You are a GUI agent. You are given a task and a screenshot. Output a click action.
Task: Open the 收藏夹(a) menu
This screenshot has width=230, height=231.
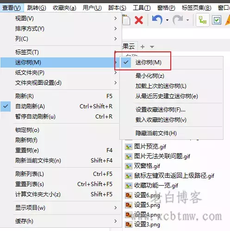pos(64,8)
